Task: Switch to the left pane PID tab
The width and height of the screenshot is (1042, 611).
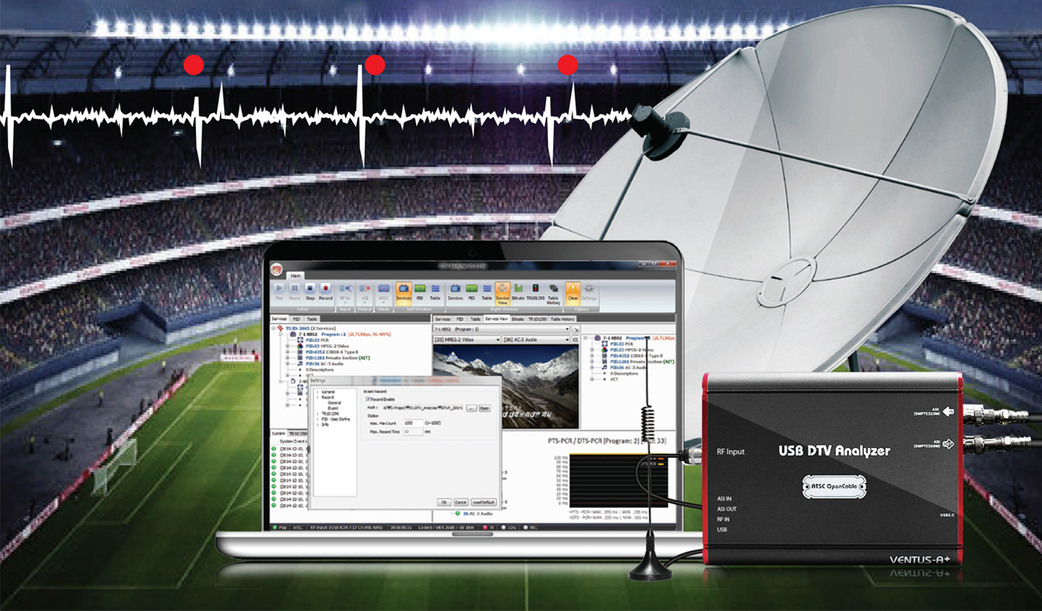Action: pos(296,319)
